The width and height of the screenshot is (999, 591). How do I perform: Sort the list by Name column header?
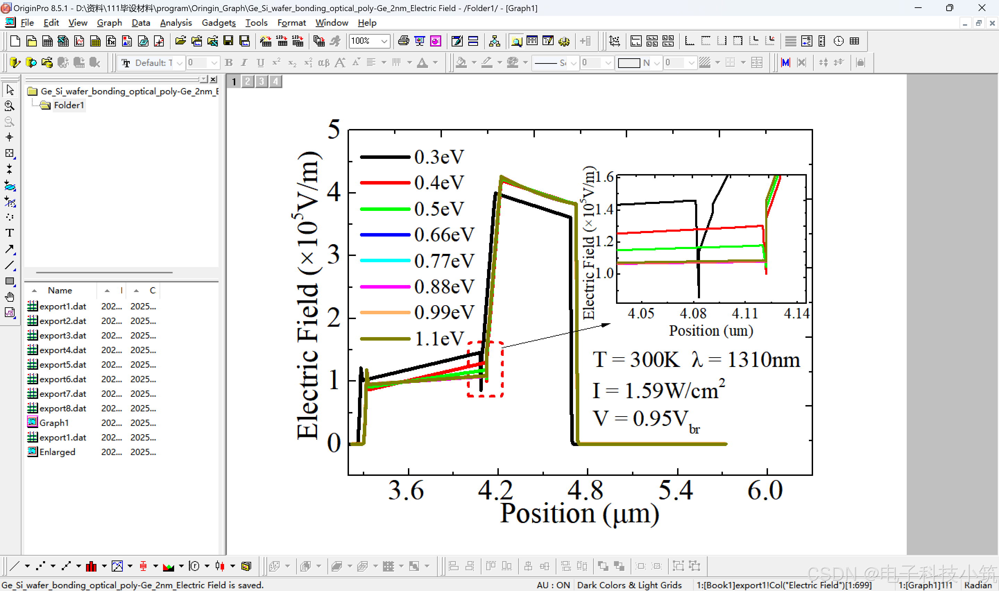coord(60,290)
